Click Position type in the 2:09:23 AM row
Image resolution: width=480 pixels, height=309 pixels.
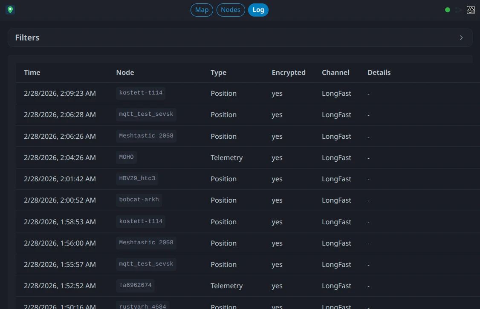pyautogui.click(x=223, y=93)
